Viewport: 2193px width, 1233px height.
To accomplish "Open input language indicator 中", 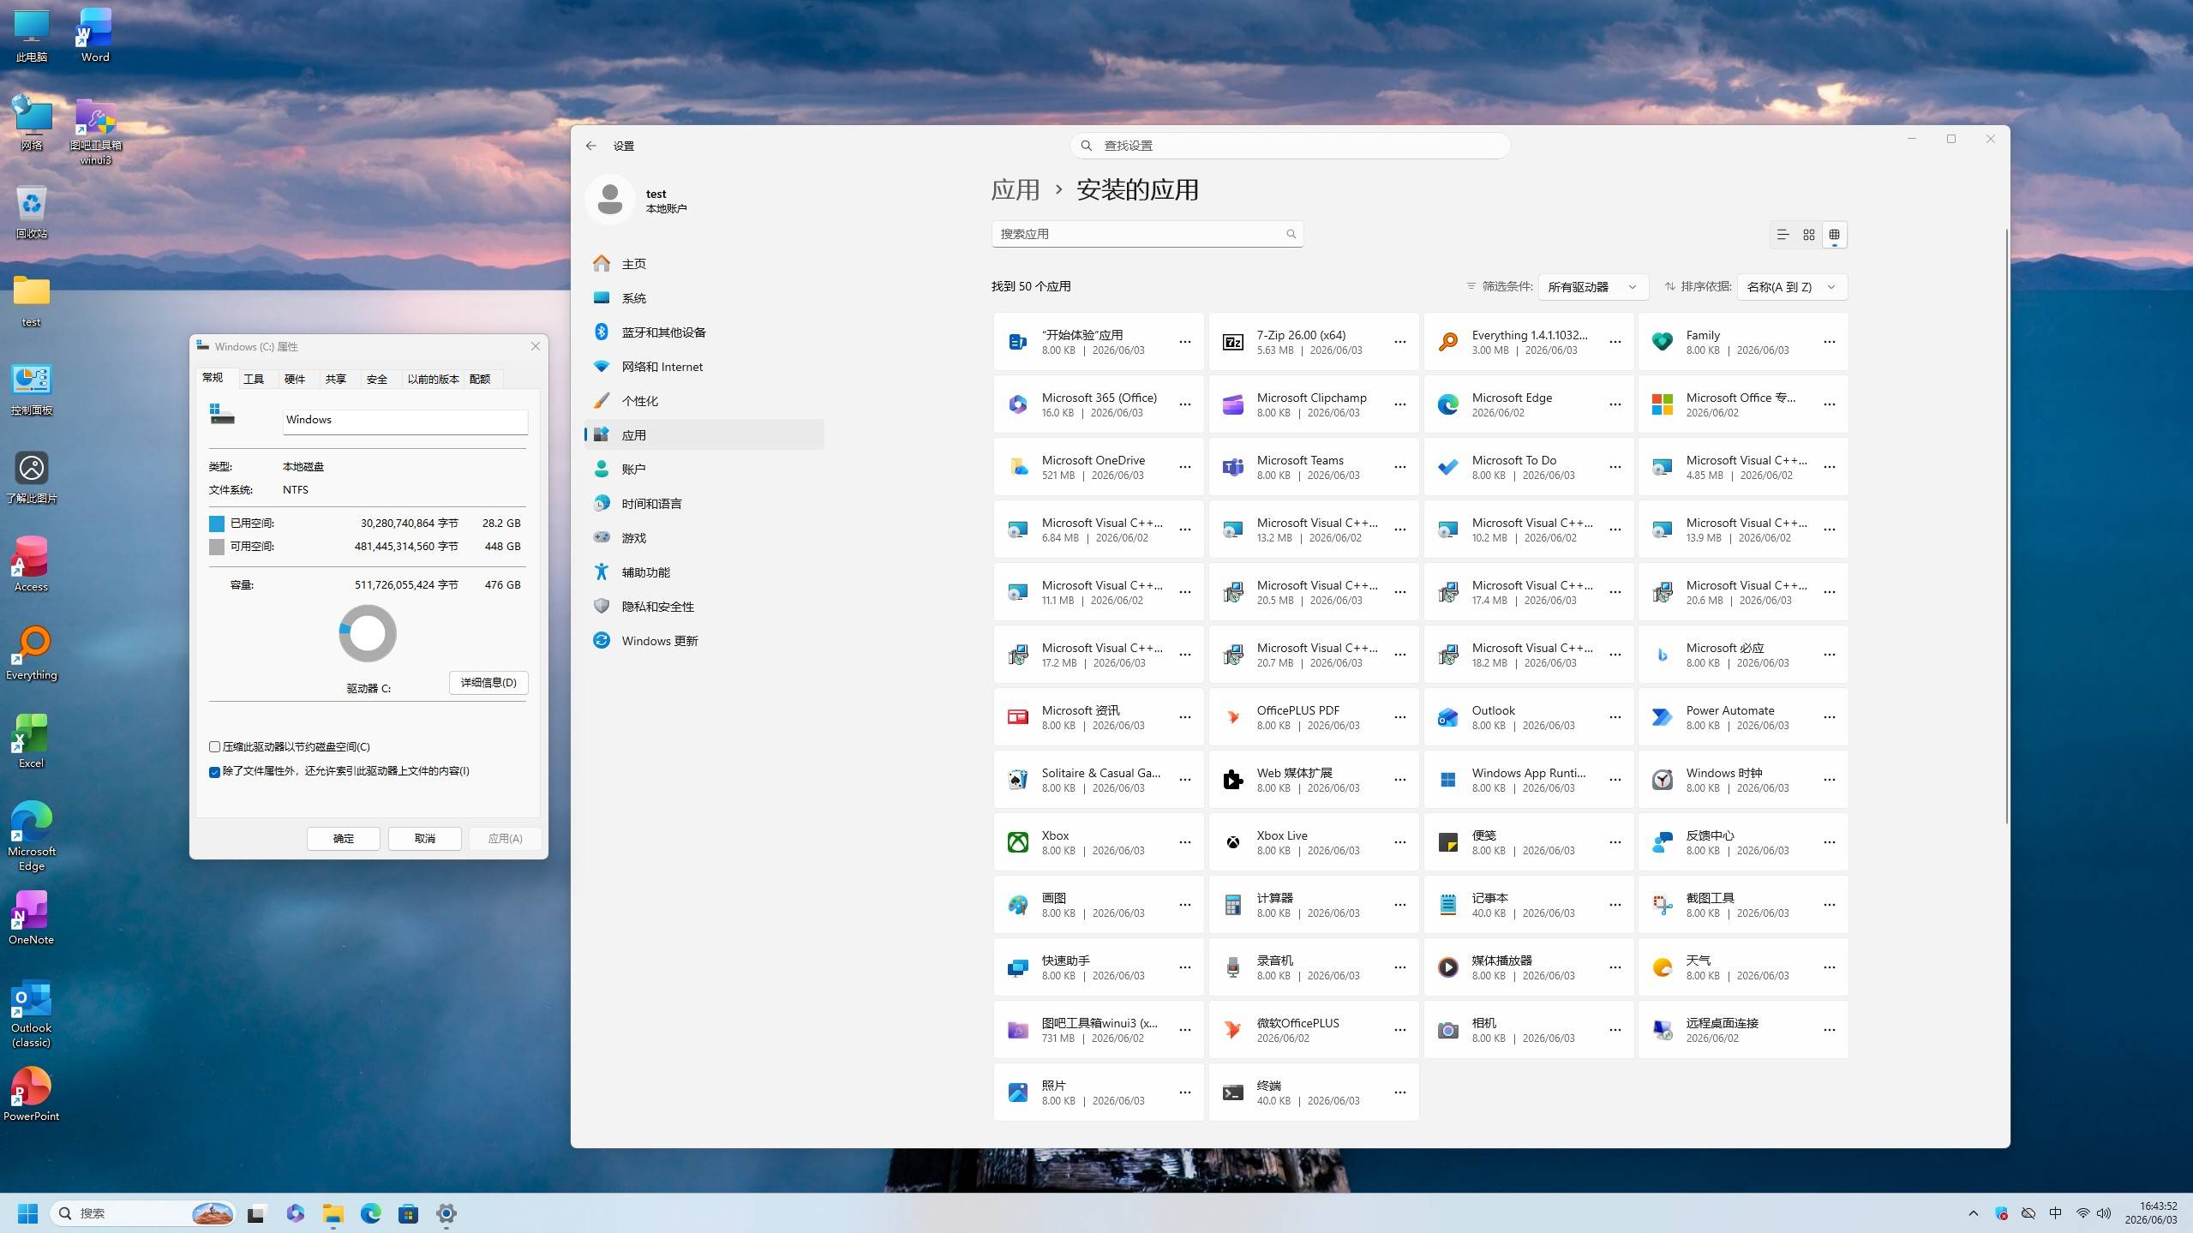I will pos(2055,1213).
